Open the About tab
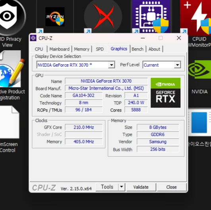 154,49
